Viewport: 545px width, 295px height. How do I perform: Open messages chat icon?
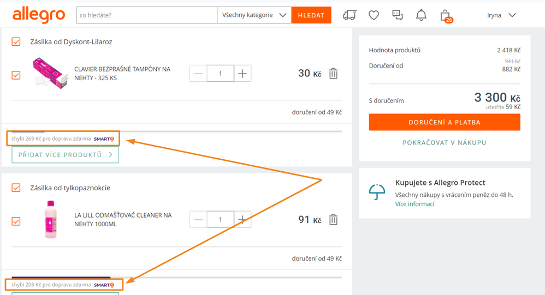[397, 15]
